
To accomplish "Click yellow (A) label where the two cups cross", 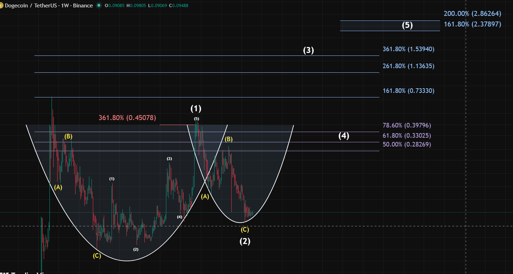I will click(x=205, y=197).
